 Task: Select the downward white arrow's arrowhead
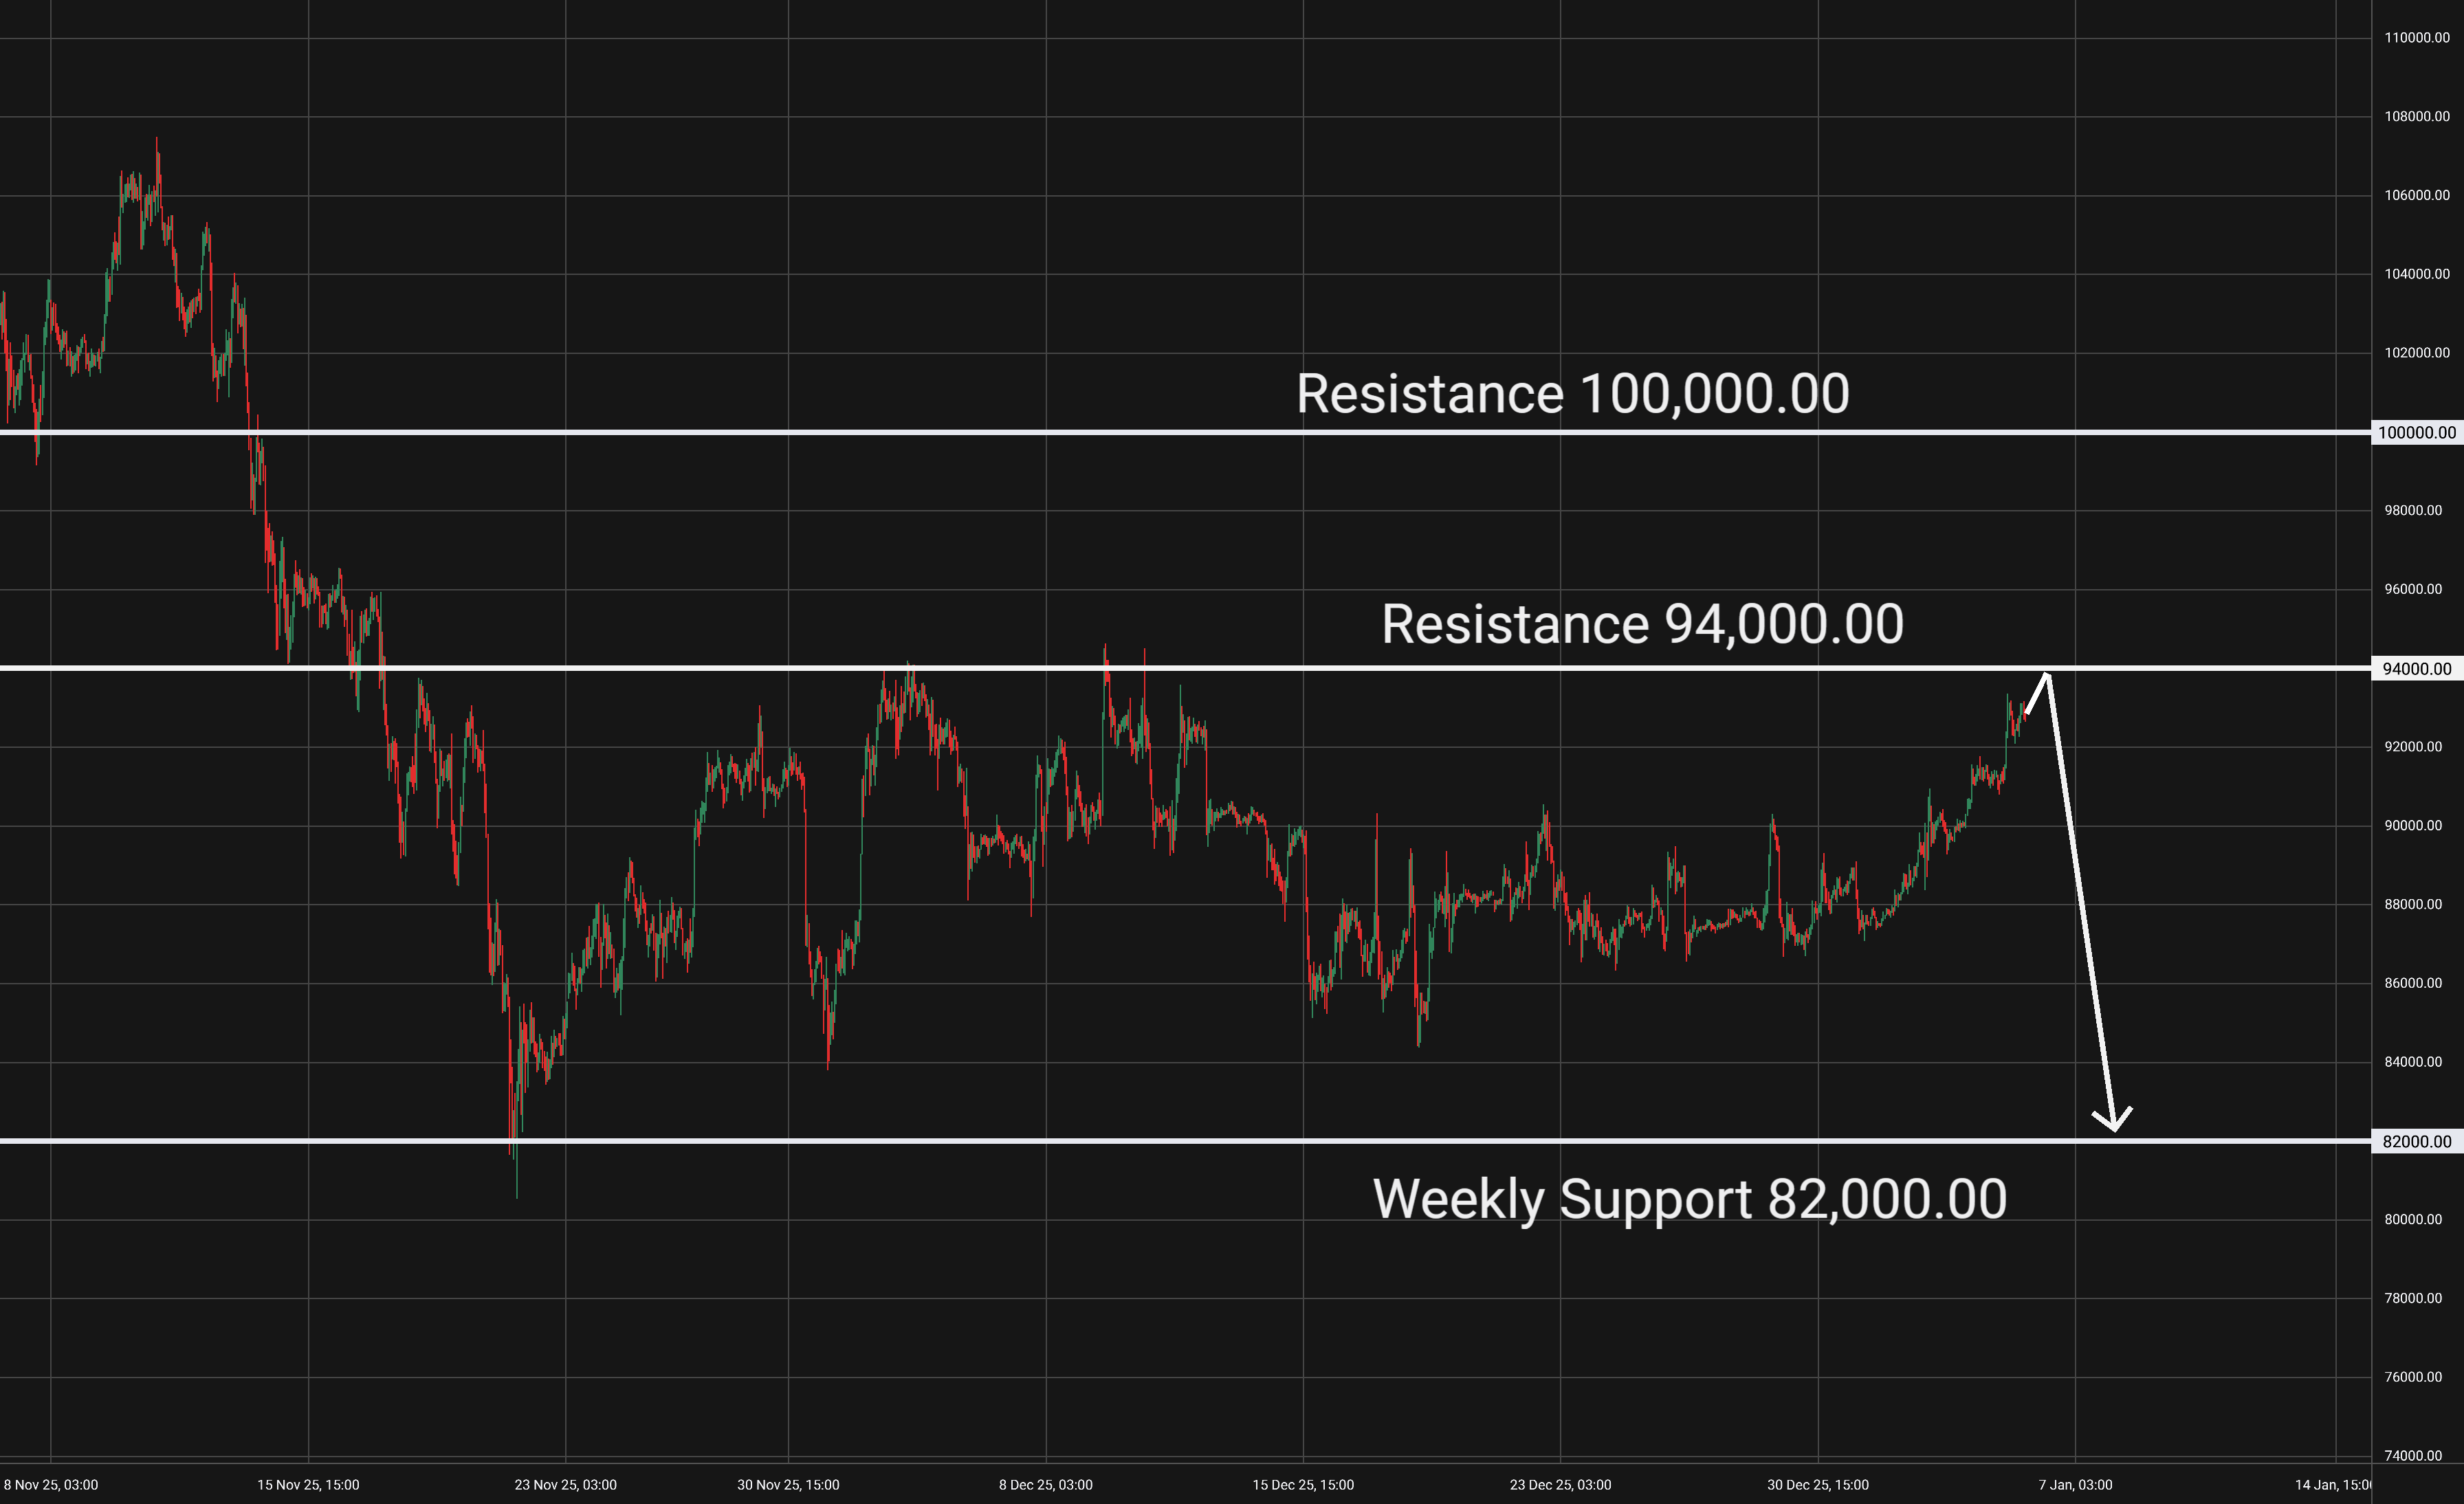click(2113, 1124)
